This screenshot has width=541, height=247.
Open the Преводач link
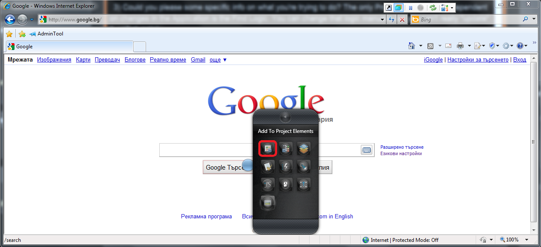(x=107, y=60)
